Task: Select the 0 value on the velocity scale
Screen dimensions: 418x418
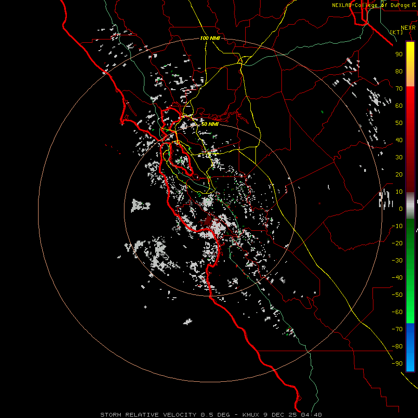Action: (401, 209)
